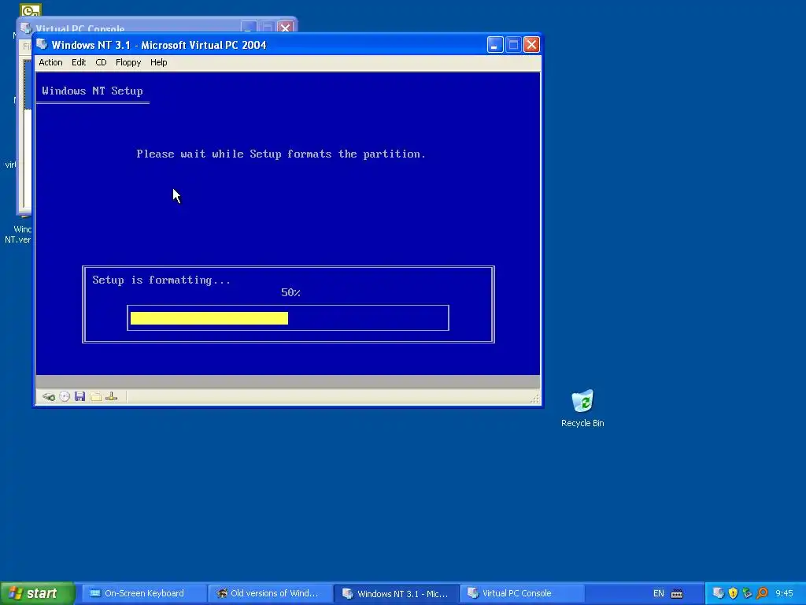This screenshot has width=806, height=605.
Task: Minimize the Windows NT 3.1 Virtual PC window
Action: (495, 45)
